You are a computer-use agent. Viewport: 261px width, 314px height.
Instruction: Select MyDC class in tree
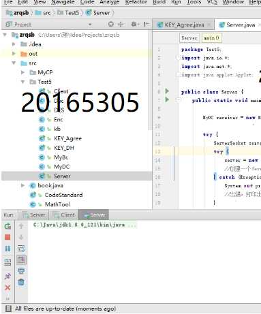(x=62, y=167)
